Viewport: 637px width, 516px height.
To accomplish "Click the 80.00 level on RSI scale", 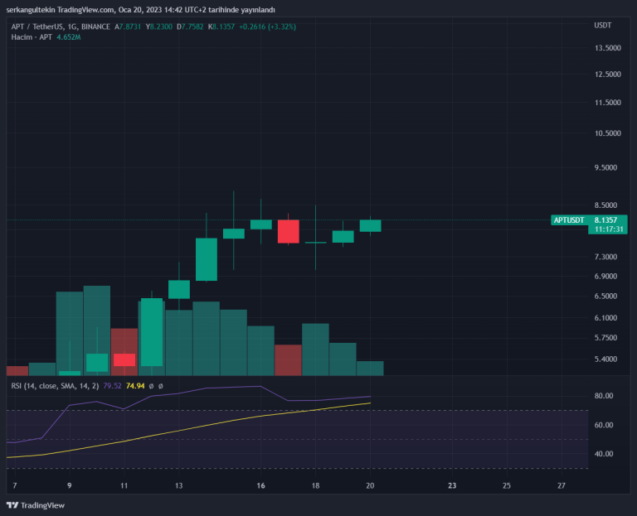I will point(605,396).
